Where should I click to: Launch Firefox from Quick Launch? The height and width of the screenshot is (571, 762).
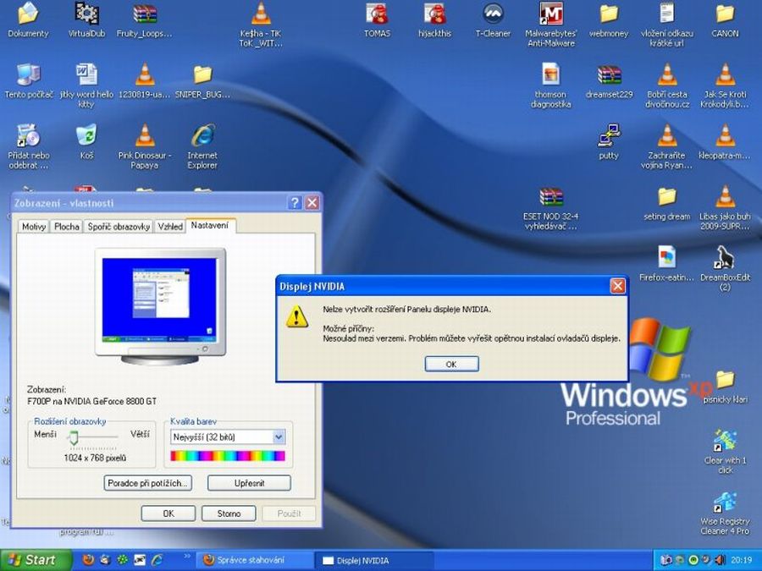click(x=88, y=560)
